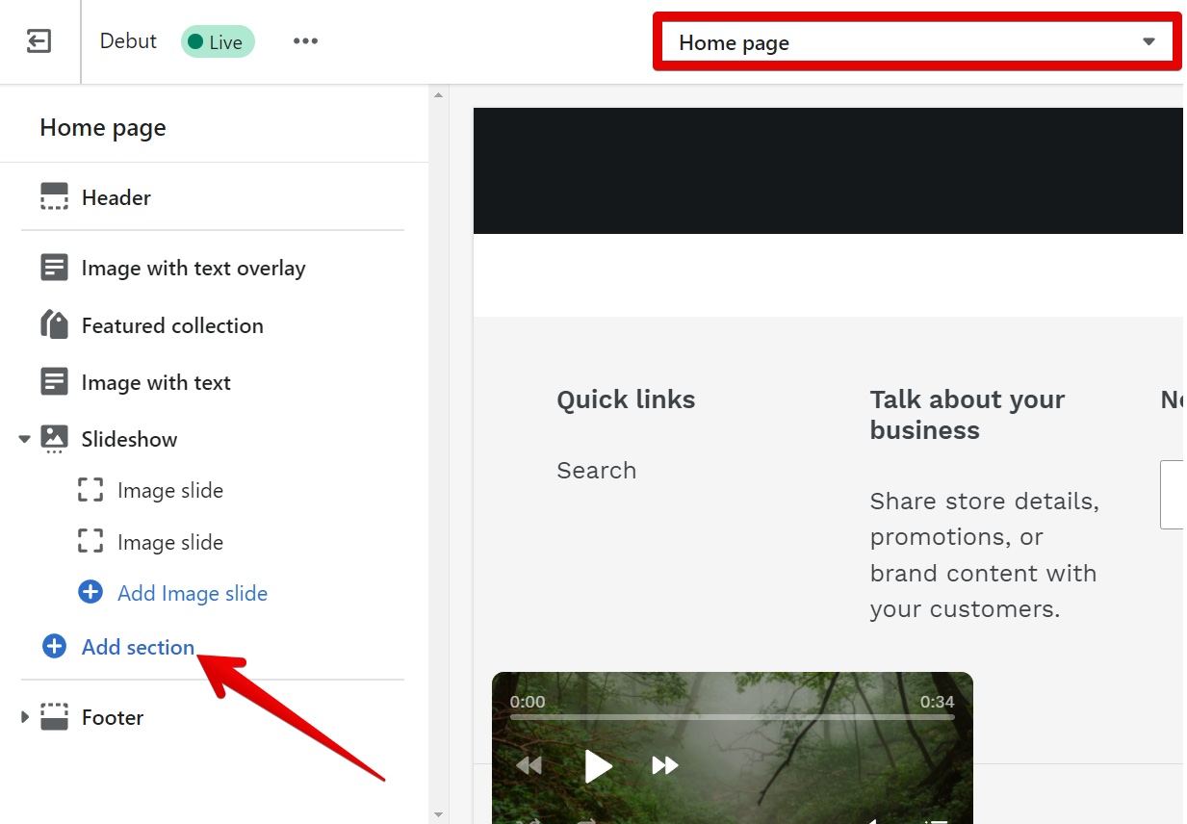1187x824 pixels.
Task: Select the Header section icon
Action: 54,196
